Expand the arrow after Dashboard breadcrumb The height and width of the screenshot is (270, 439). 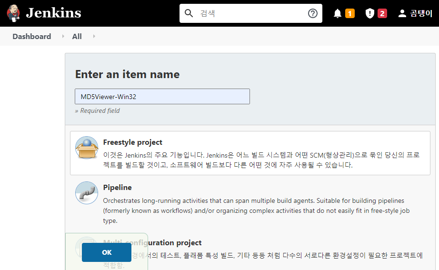coord(63,36)
